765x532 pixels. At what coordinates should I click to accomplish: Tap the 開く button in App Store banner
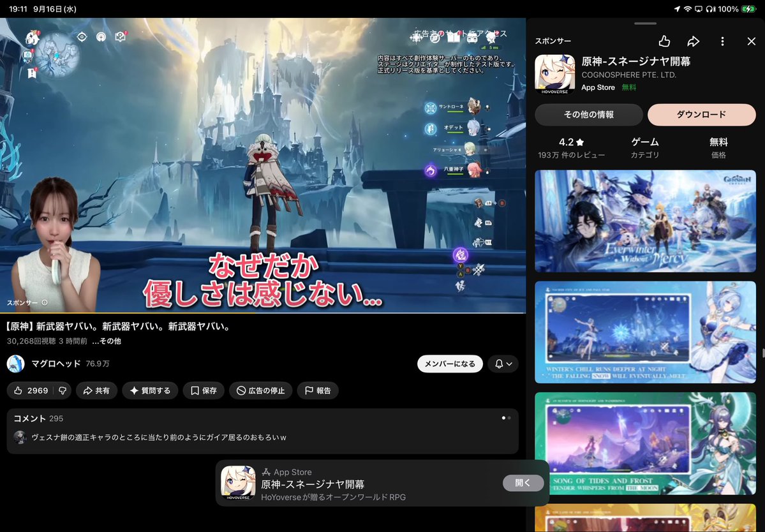[x=523, y=483]
